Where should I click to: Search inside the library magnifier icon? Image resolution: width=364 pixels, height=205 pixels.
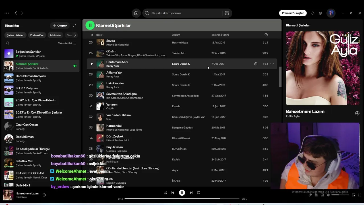[7, 43]
